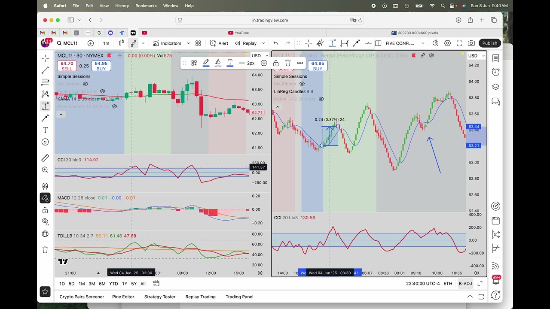Collapse the indicator legend on left chart

tap(61, 115)
